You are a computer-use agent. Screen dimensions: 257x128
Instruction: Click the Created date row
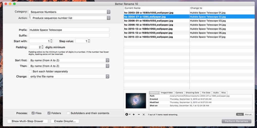[201, 99]
